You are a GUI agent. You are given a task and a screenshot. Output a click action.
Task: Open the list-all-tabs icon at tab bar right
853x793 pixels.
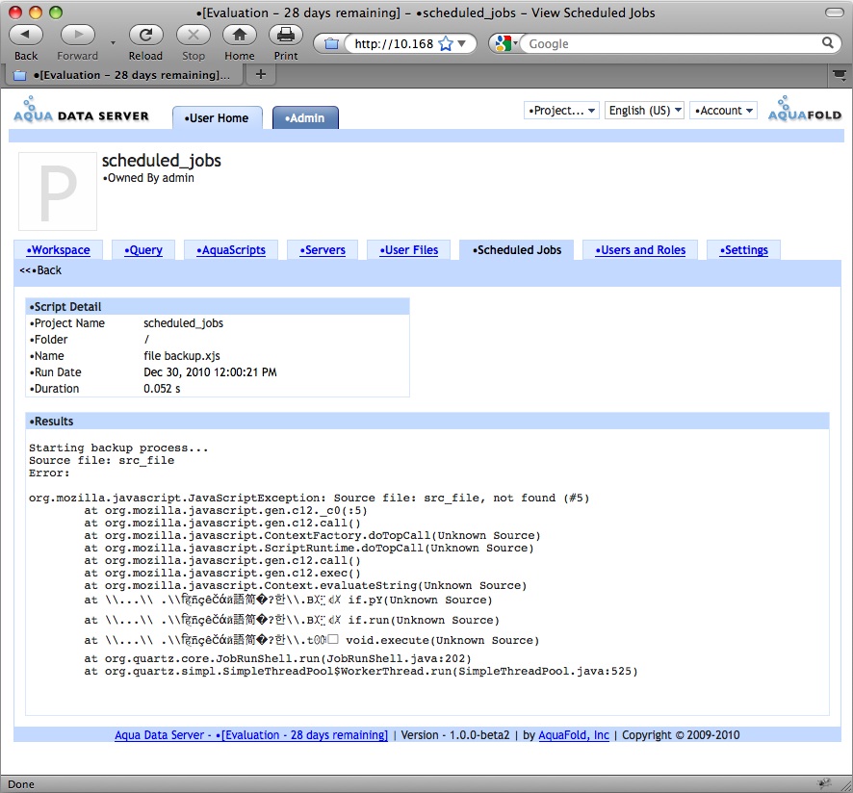tap(840, 75)
